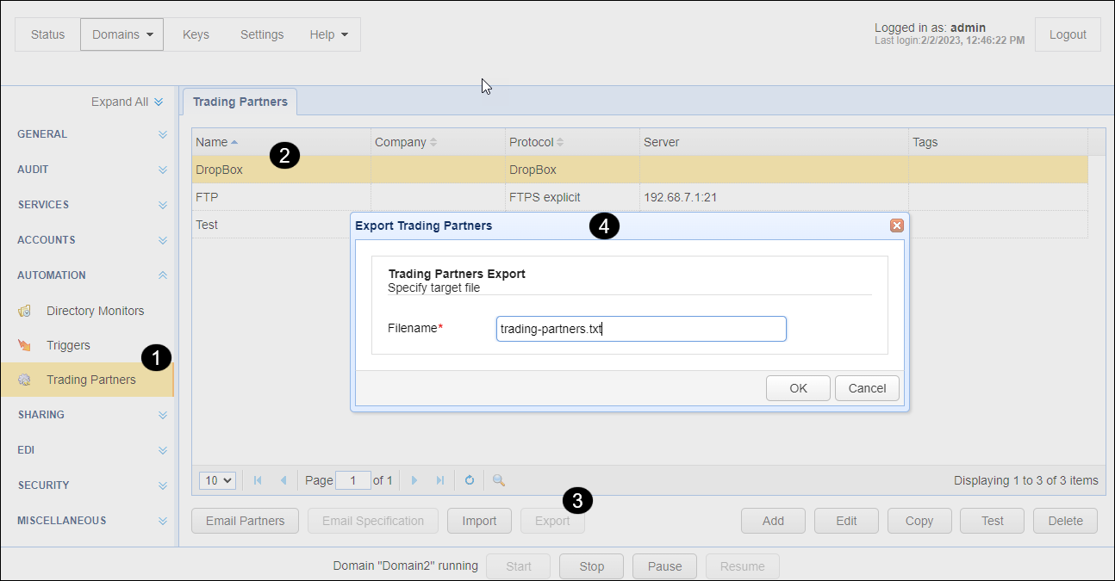Click the Directory Monitors icon
1115x581 pixels.
coord(25,311)
